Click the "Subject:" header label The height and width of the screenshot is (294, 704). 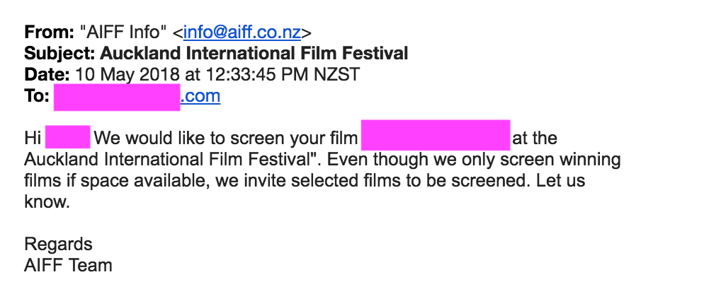[60, 53]
